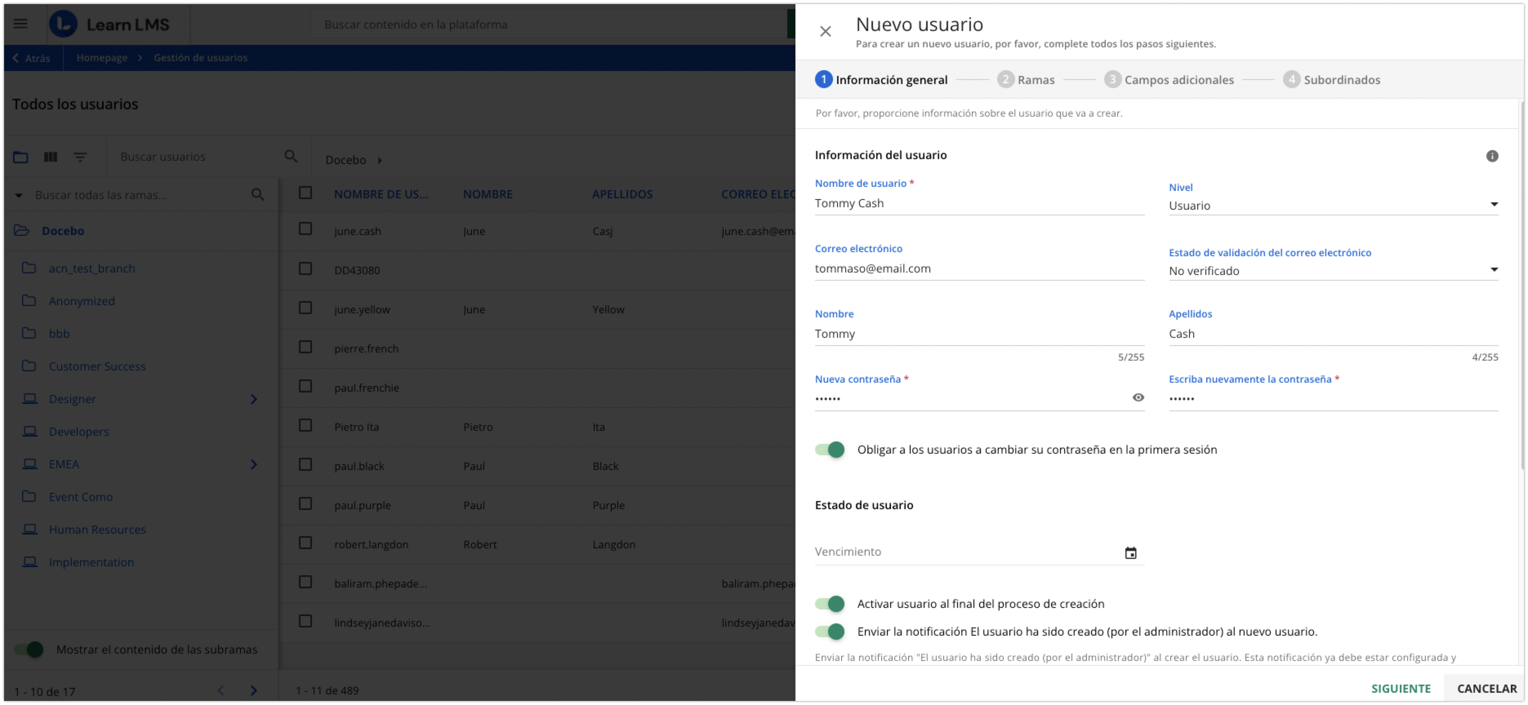Show the password with the eye icon
Screen dimensions: 1528x705
pos(1138,397)
